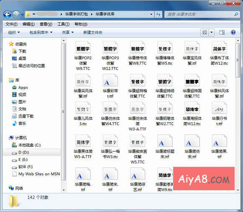Select font file 华康黑体简W5-A.TTF
Screen dimensions: 243x212
pyautogui.click(x=83, y=147)
